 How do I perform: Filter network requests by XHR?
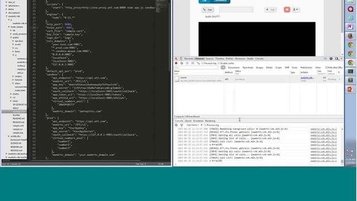pyautogui.click(x=287, y=68)
